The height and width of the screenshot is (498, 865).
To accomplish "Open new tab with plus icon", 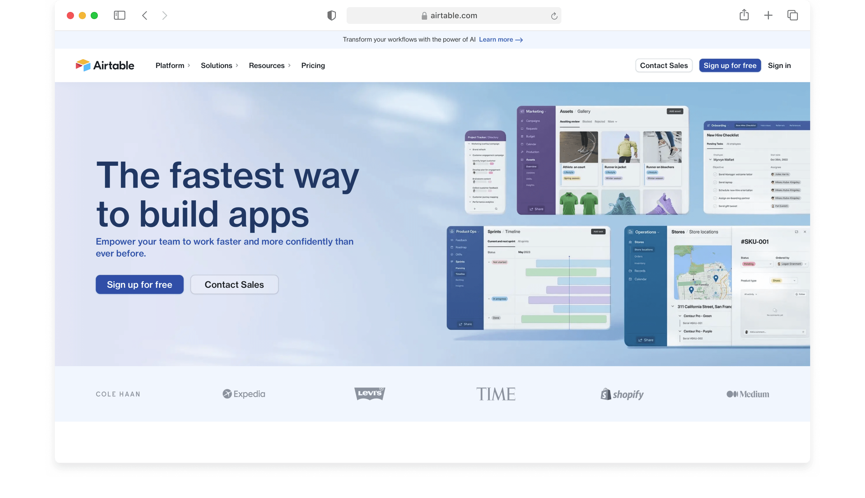I will [768, 16].
